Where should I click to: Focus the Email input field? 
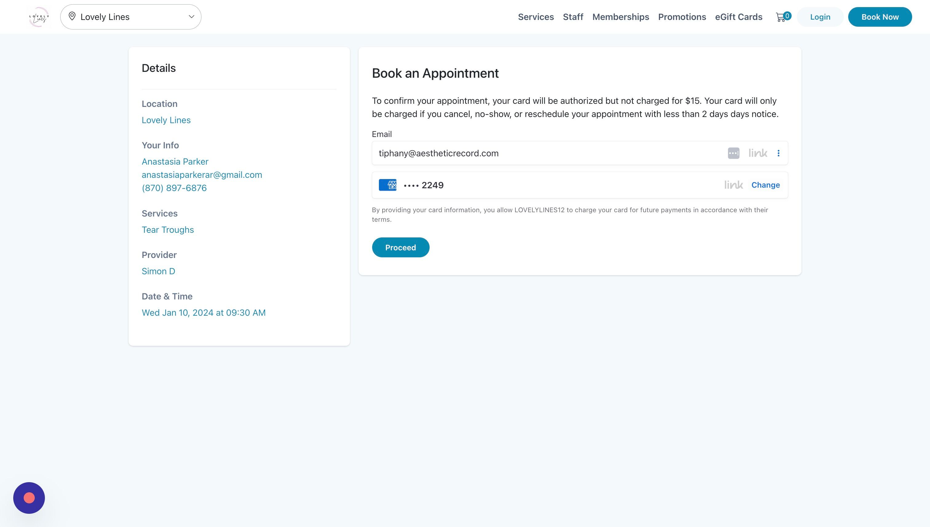coord(544,153)
